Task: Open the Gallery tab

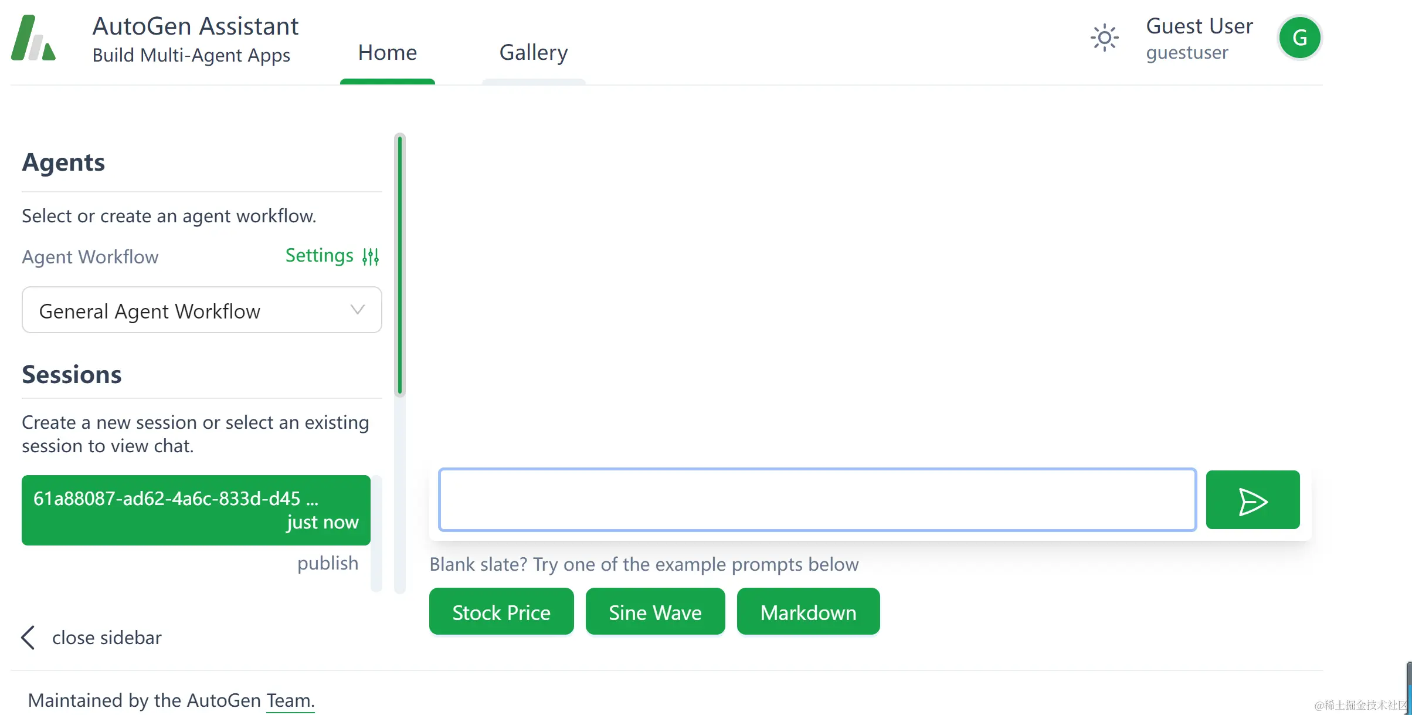Action: (x=533, y=53)
